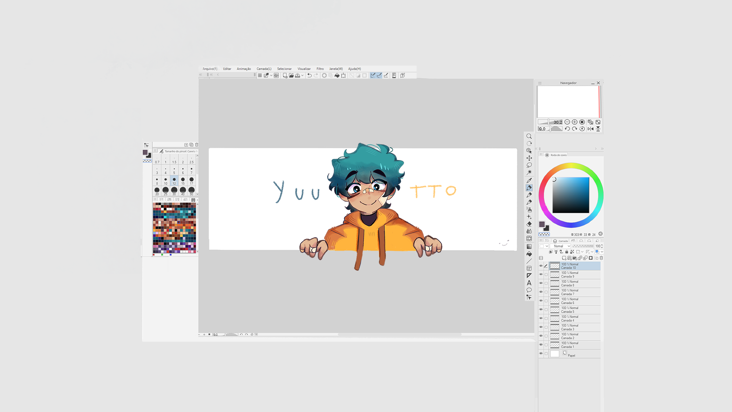This screenshot has height=412, width=732.
Task: Choose brush size 15
Action: [183, 181]
